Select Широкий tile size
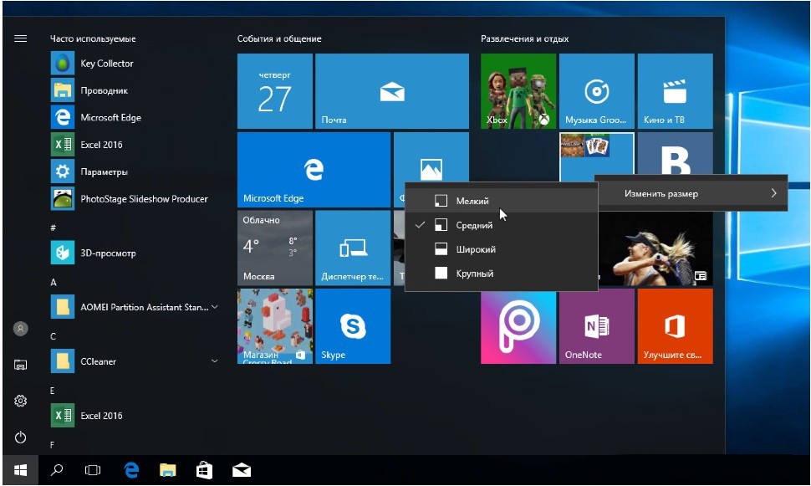 (501, 249)
